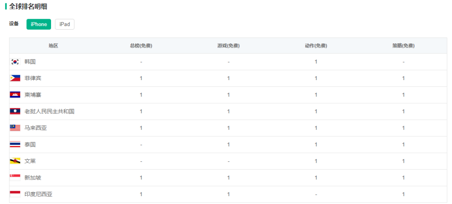This screenshot has width=452, height=204.
Task: Switch device to iPad tab
Action: pos(64,24)
